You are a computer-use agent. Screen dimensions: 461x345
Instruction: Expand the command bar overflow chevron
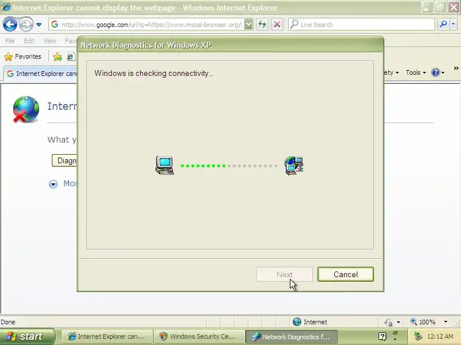[x=456, y=68]
